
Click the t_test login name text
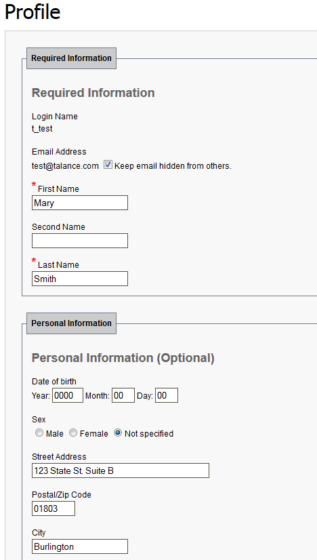[42, 129]
